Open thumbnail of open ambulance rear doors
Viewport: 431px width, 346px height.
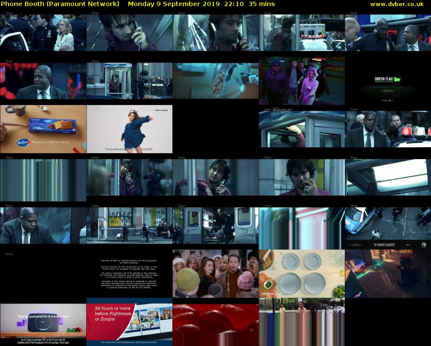click(215, 226)
